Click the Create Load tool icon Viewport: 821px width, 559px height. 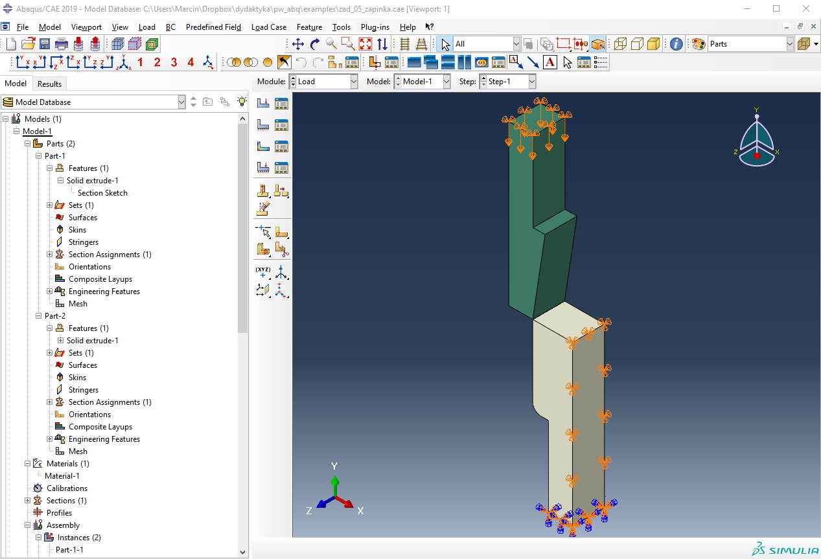[x=263, y=103]
